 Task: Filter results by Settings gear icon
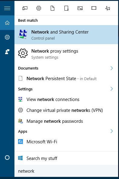click(39, 8)
